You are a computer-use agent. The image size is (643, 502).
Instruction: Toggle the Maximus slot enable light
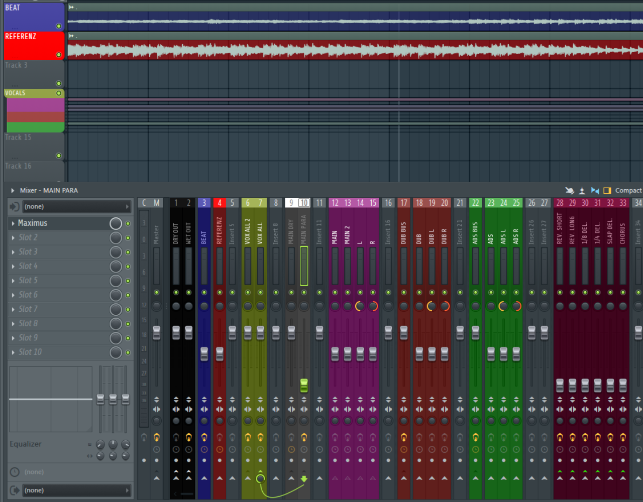point(127,223)
